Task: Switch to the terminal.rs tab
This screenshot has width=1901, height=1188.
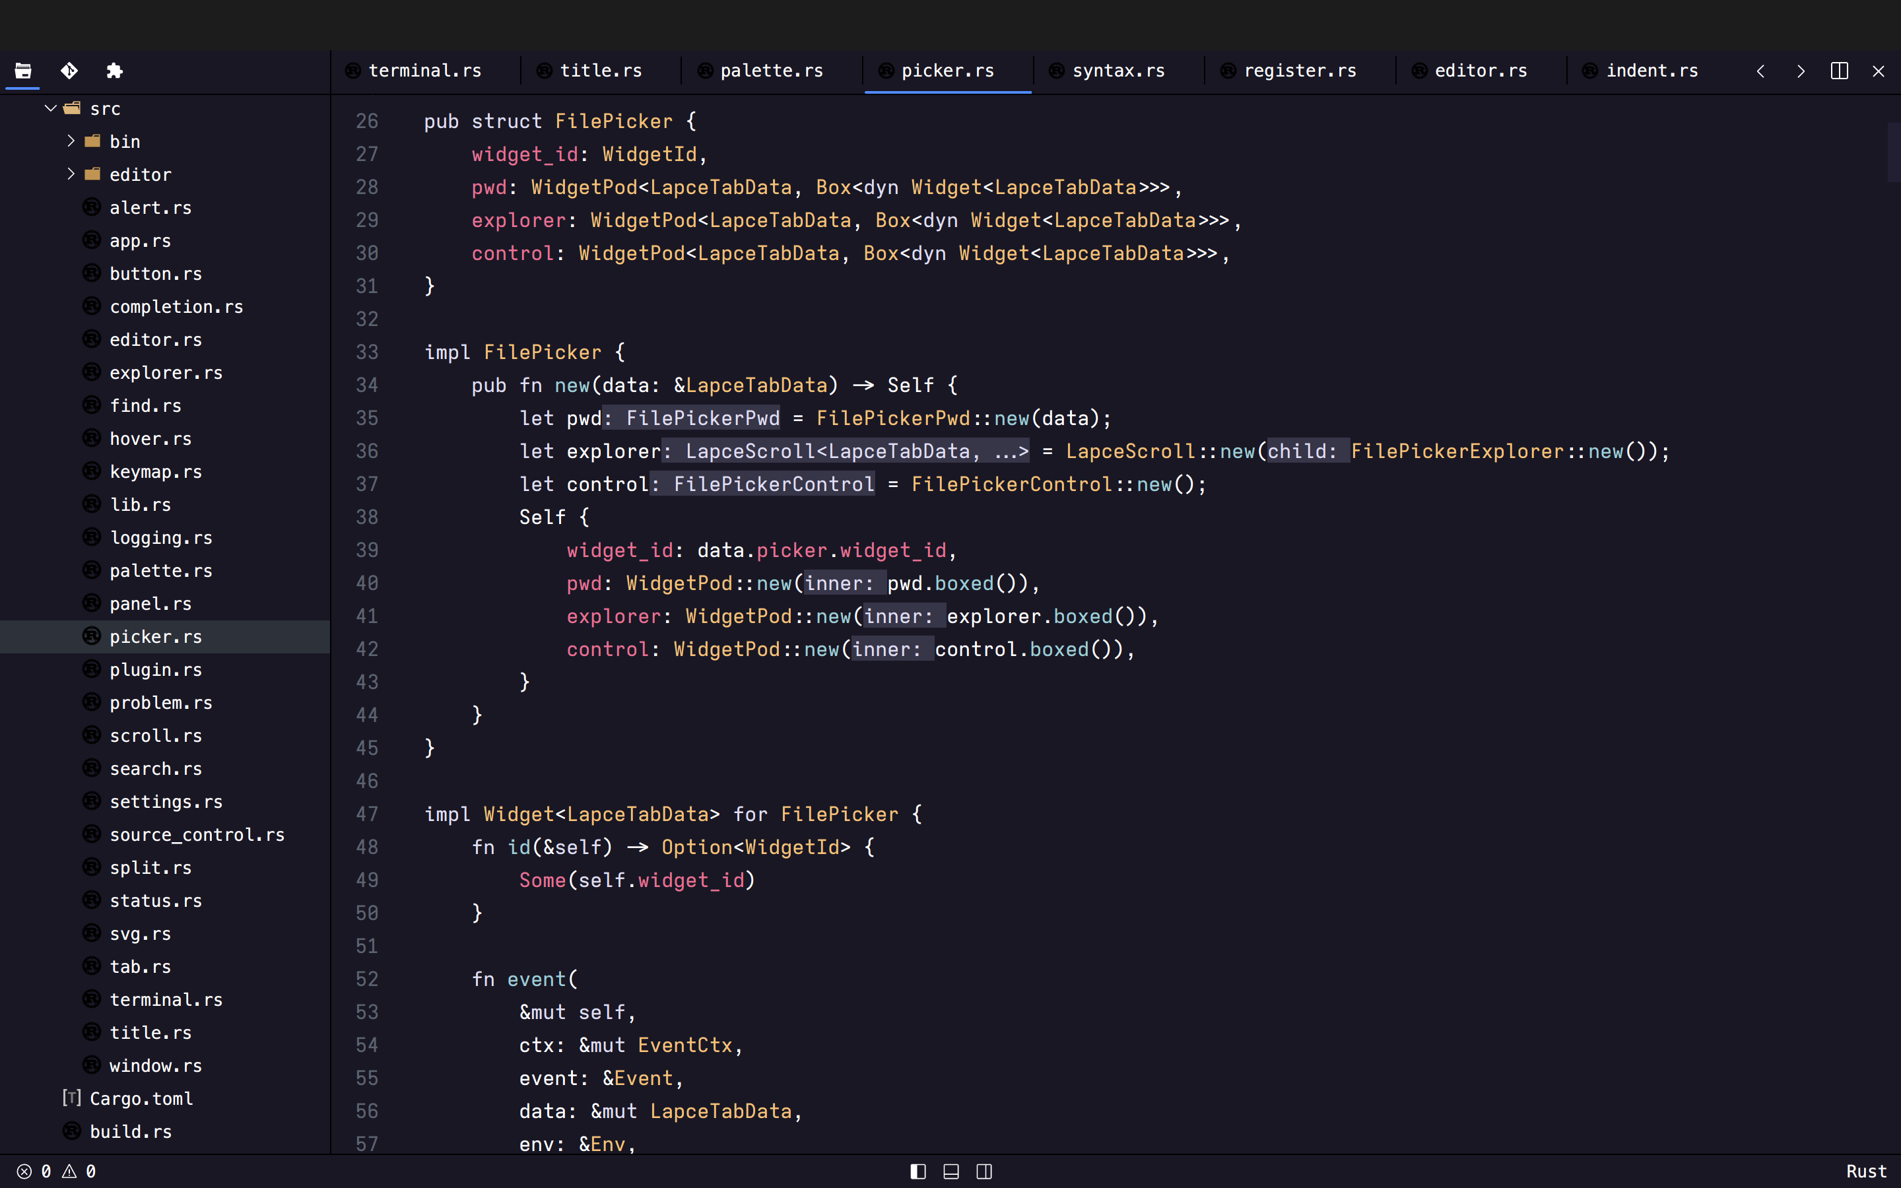Action: pyautogui.click(x=424, y=71)
